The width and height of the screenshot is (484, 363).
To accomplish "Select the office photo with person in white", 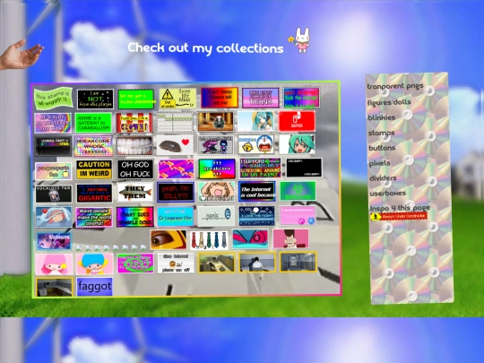I will pyautogui.click(x=257, y=263).
